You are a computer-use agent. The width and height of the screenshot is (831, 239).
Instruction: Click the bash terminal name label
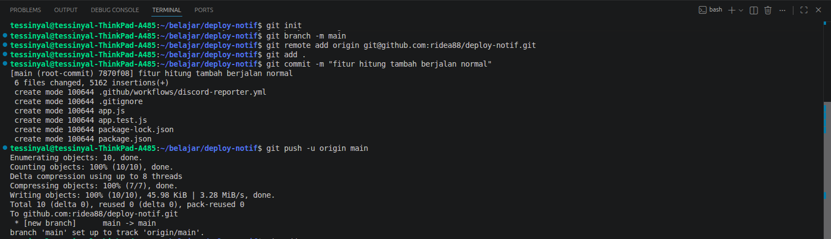pos(716,10)
